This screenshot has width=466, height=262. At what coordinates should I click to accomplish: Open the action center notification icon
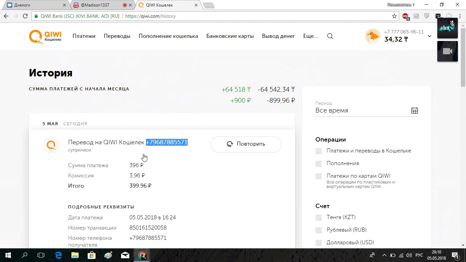click(455, 255)
